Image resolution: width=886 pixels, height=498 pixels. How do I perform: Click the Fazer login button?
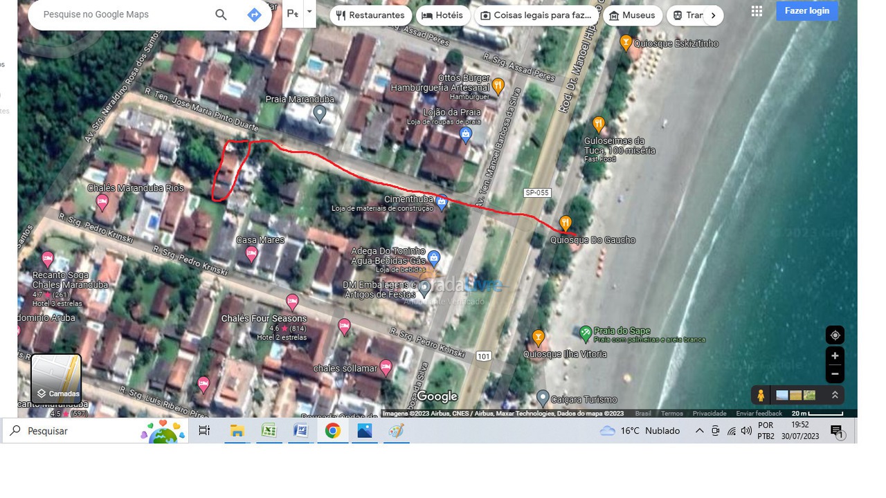coord(806,10)
